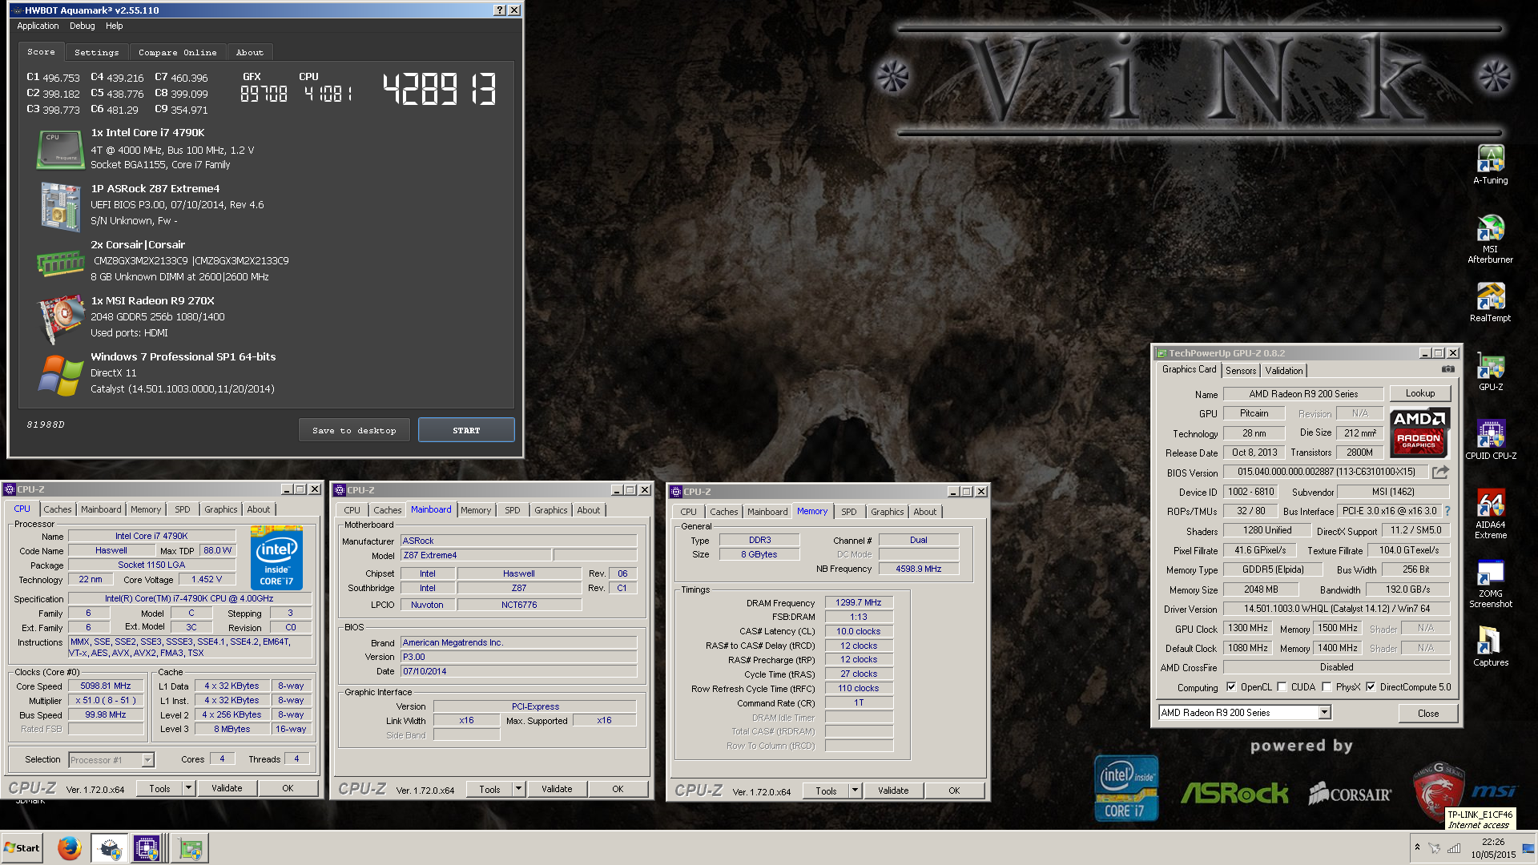Click Save to desktop button
The image size is (1538, 865).
[354, 430]
